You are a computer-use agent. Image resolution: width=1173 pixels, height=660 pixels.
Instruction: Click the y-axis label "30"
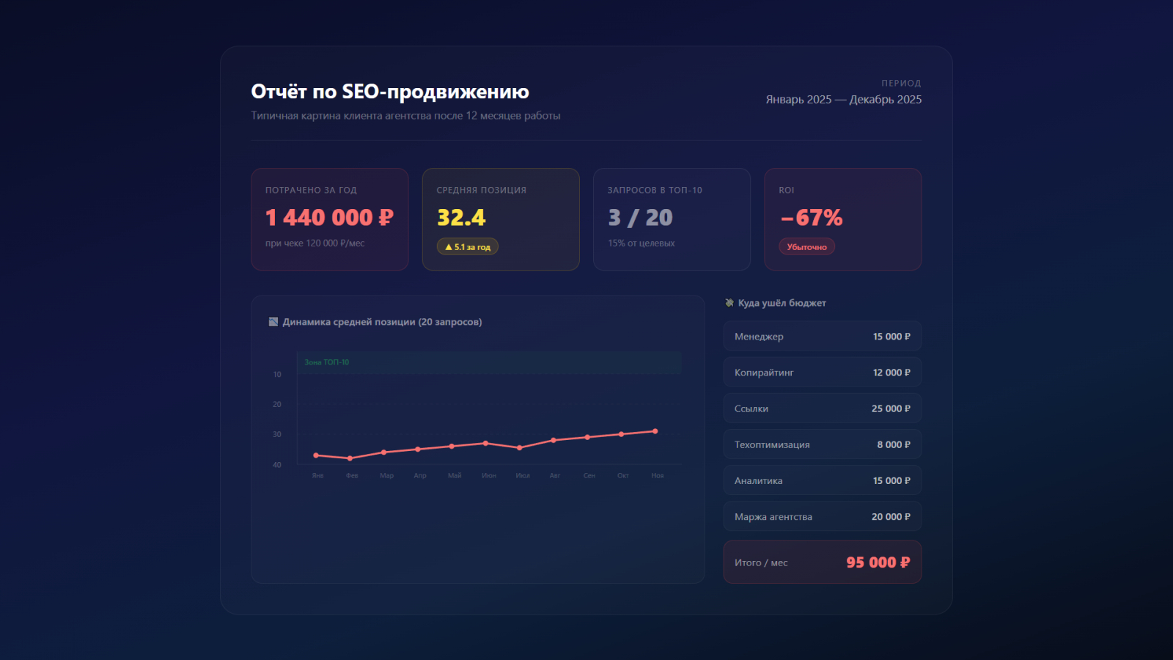tap(277, 435)
